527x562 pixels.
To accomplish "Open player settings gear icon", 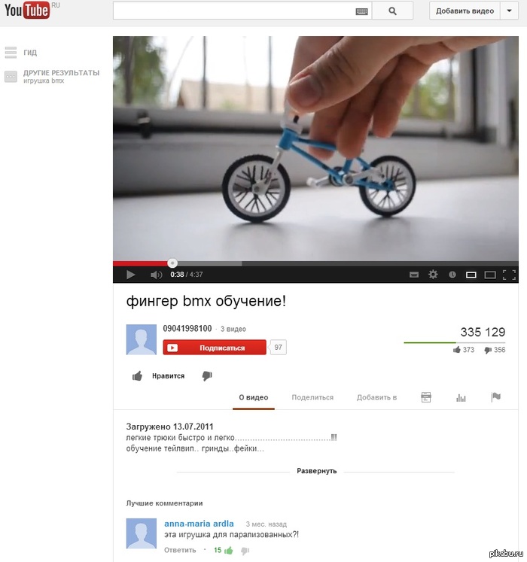I will [433, 275].
